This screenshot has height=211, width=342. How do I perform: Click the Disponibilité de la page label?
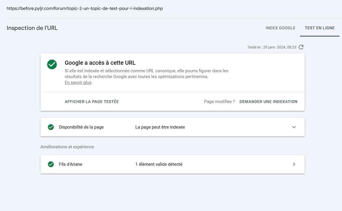[x=81, y=127]
